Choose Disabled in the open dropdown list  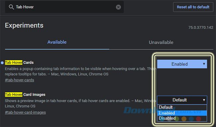(x=182, y=118)
